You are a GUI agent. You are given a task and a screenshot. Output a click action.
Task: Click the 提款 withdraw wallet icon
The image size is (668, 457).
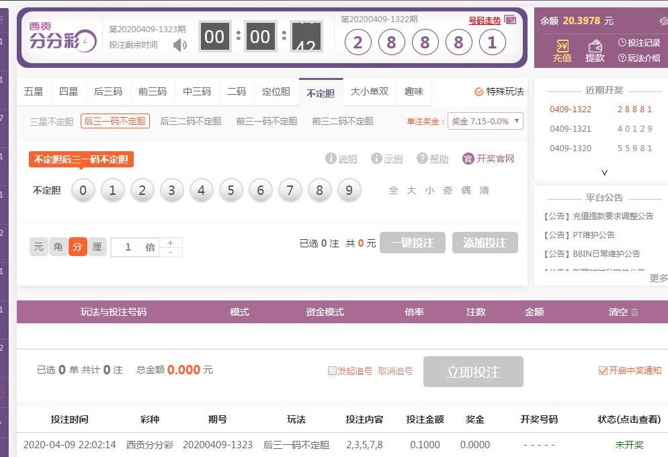click(x=595, y=50)
